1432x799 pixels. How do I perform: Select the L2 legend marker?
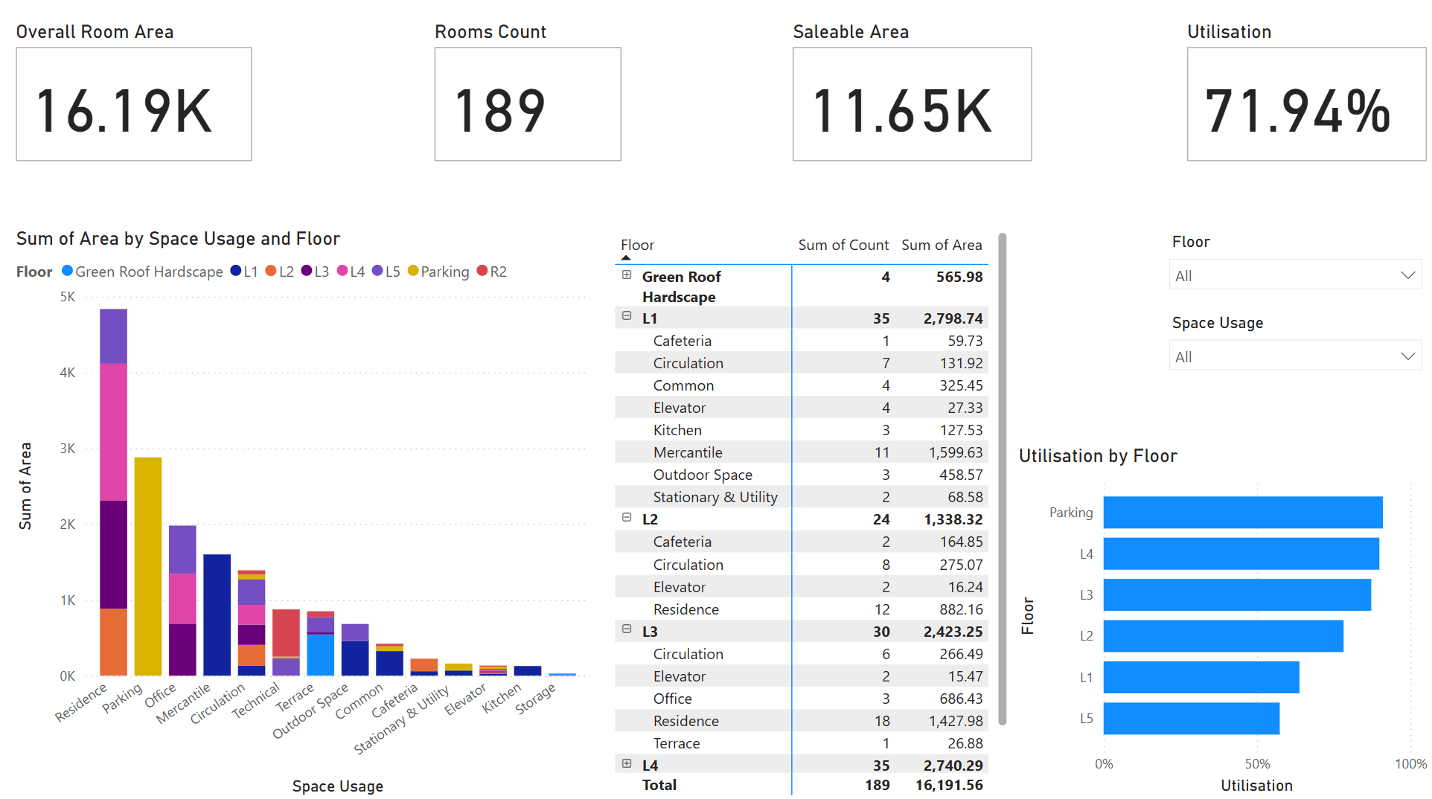(x=272, y=272)
